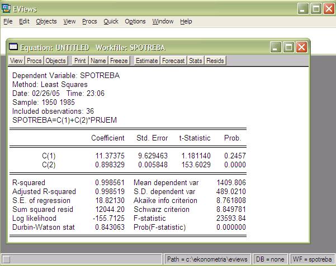Viewport: 336px width, 266px height.
Task: Freeze the equation output
Action: click(119, 61)
